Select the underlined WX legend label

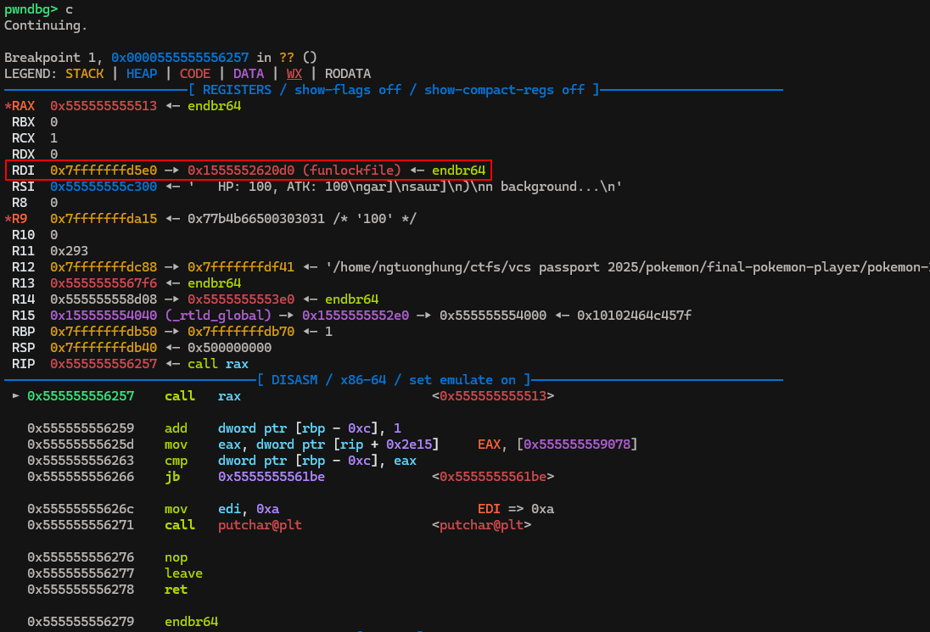294,74
